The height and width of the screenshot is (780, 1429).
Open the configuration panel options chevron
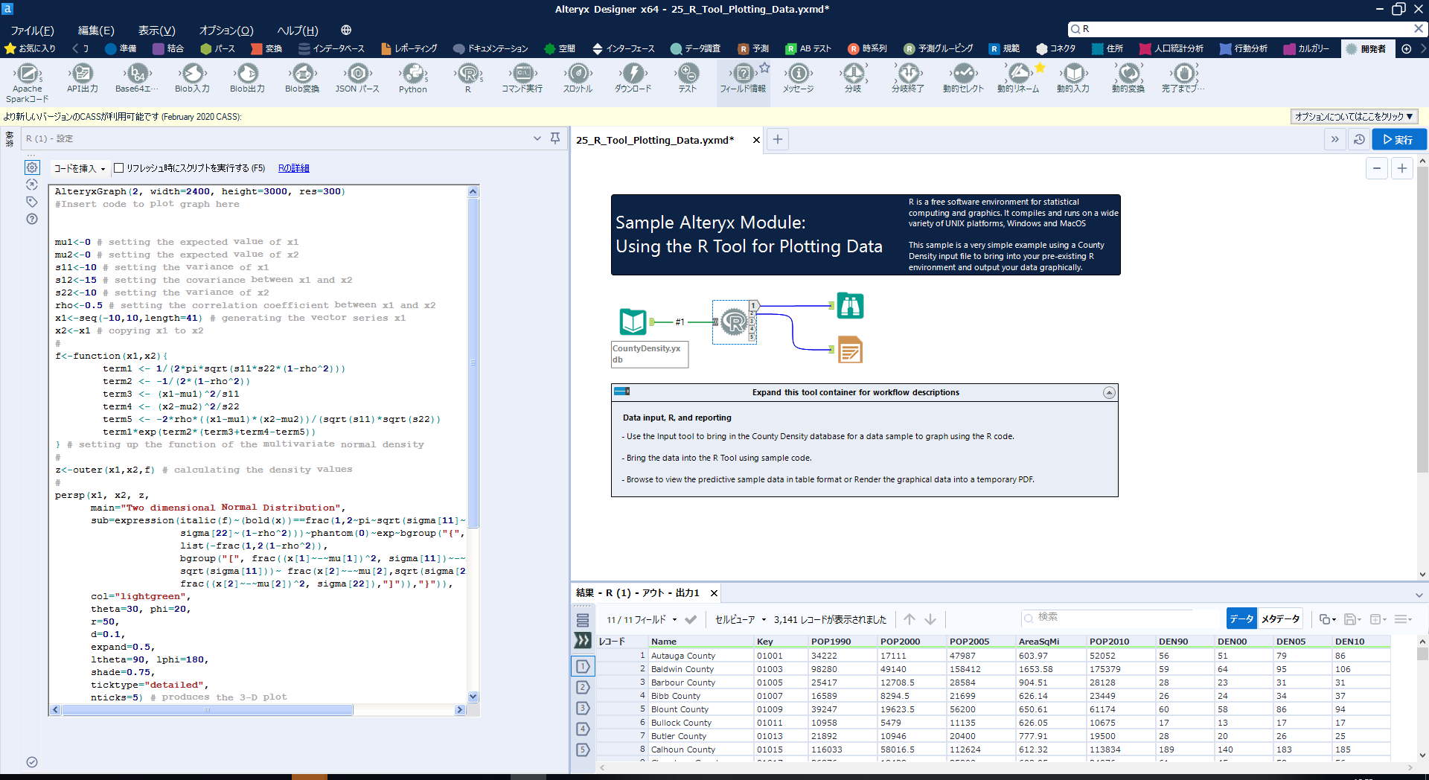(x=537, y=138)
